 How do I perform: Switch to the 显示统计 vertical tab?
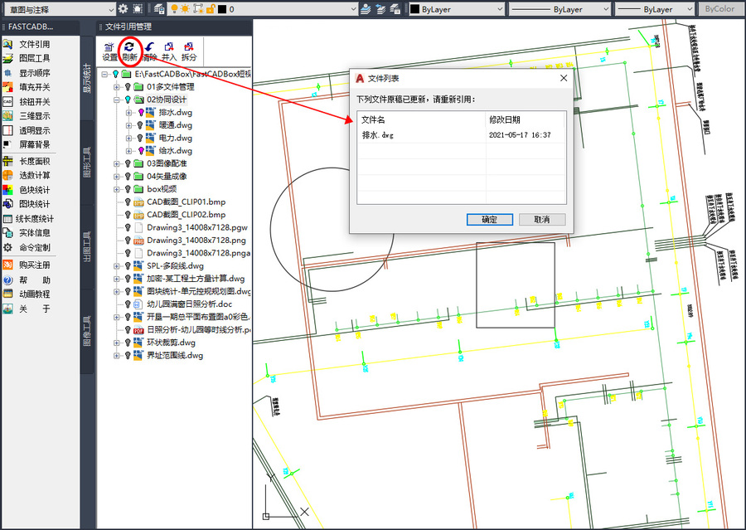coord(87,80)
